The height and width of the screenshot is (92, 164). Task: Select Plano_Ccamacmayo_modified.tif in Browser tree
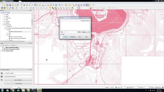pos(18,38)
